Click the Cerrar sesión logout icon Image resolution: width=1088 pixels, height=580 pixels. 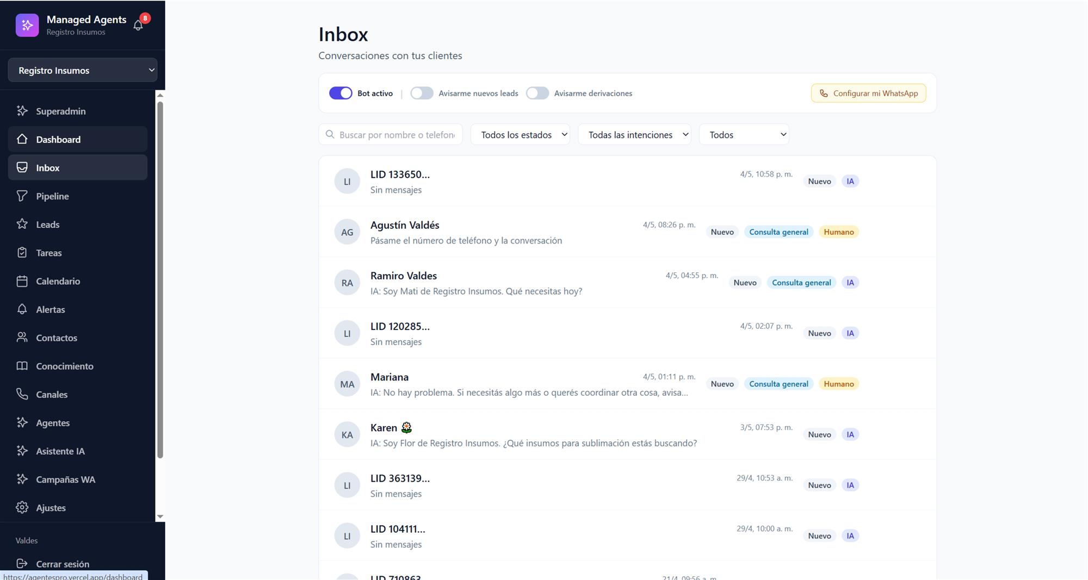pyautogui.click(x=22, y=564)
